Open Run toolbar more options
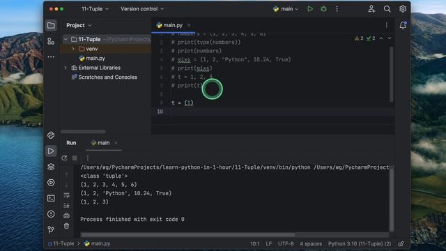 click(88, 158)
